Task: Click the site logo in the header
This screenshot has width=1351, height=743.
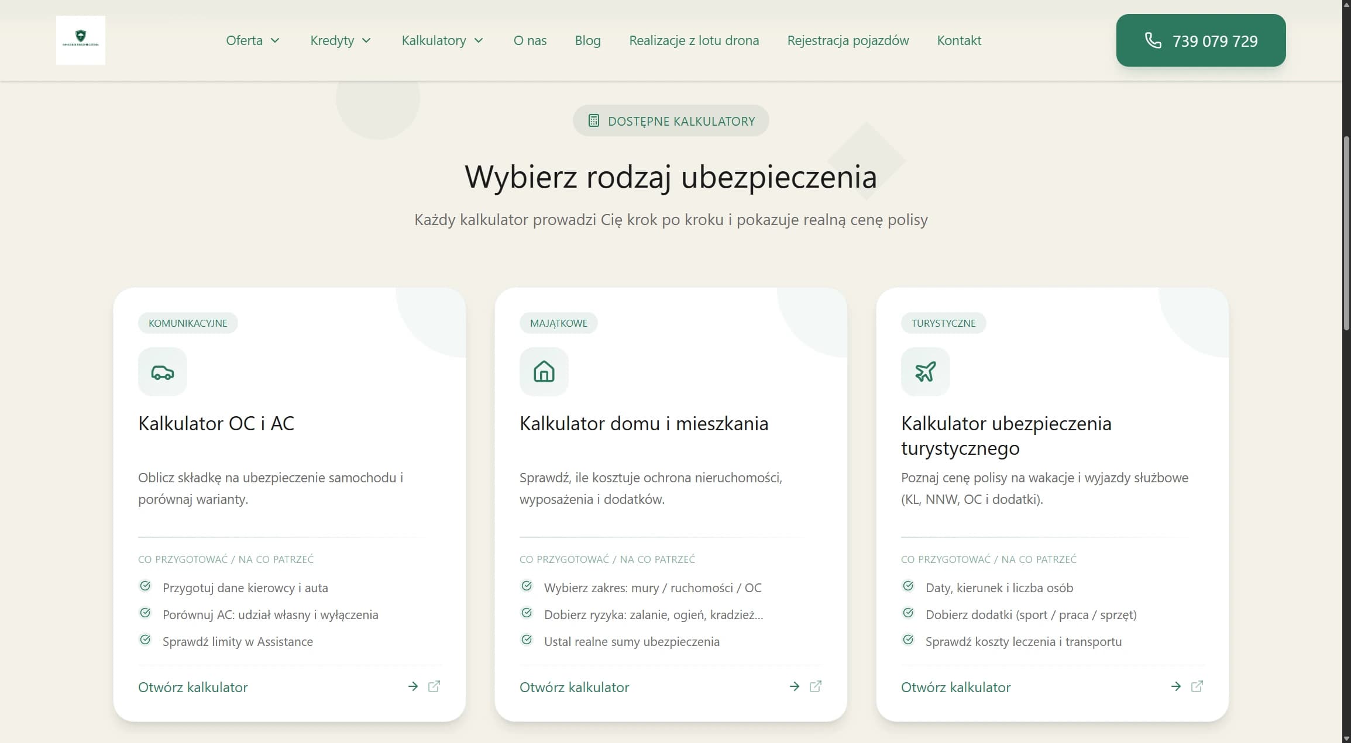Action: (x=81, y=40)
